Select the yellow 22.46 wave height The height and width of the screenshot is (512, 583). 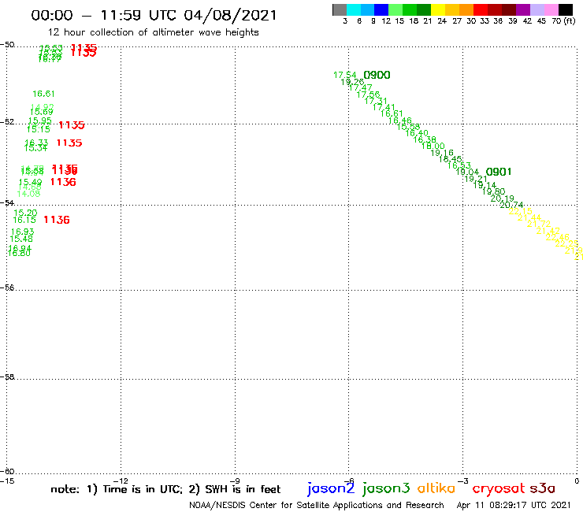[557, 237]
